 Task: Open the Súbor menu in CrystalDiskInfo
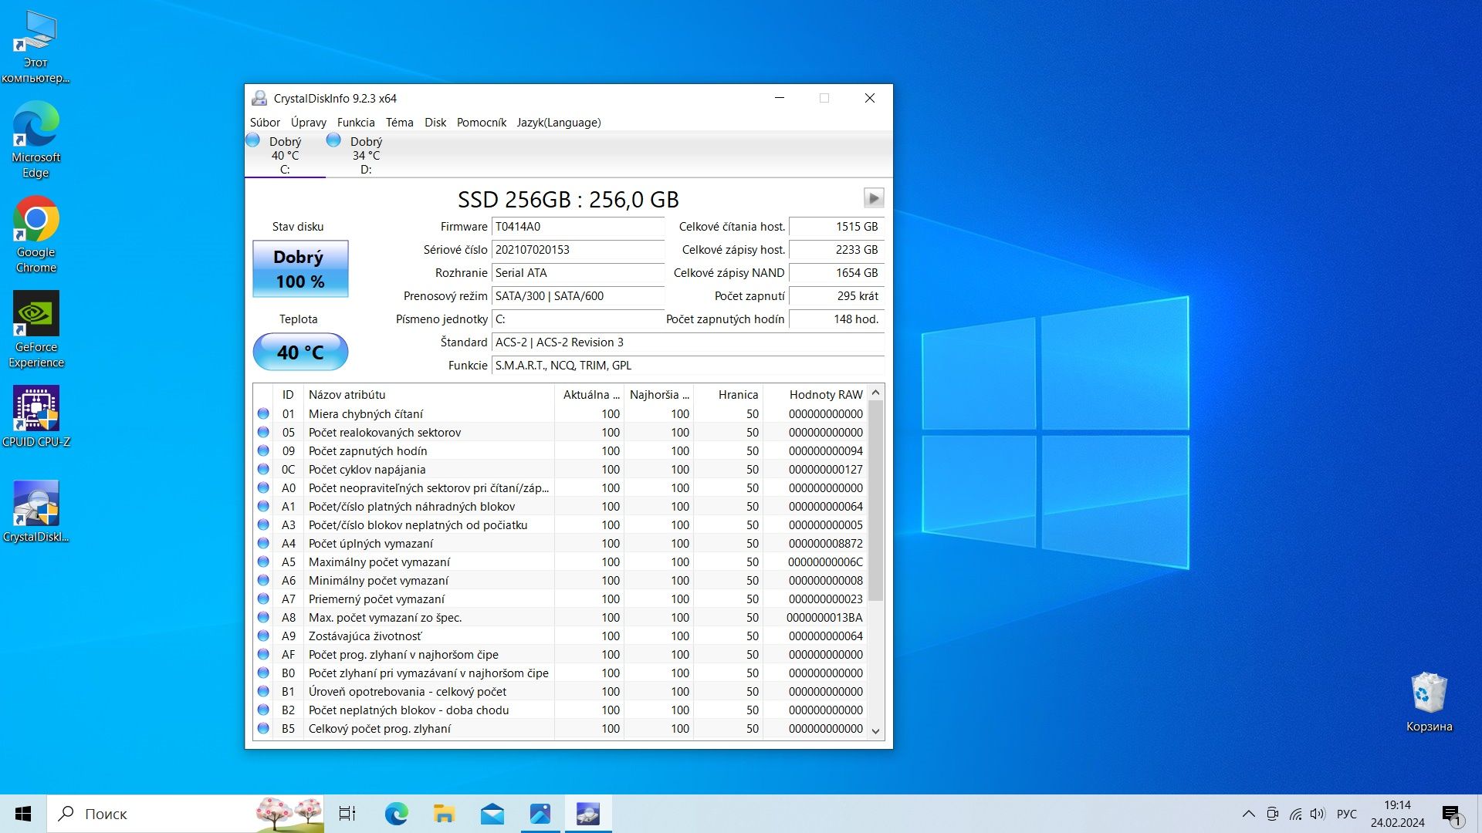pos(266,122)
